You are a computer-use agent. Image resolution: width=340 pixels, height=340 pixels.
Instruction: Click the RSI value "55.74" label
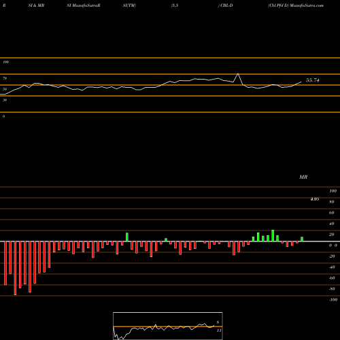coord(313,80)
